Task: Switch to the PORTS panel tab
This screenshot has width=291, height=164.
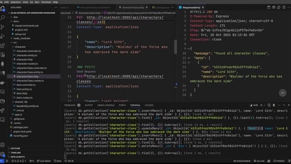Action: click(x=122, y=105)
